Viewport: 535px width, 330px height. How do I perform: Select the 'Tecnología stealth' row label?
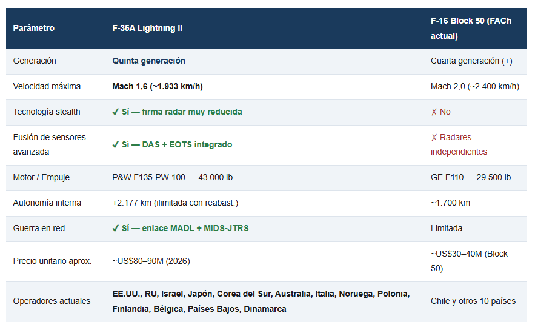[47, 112]
